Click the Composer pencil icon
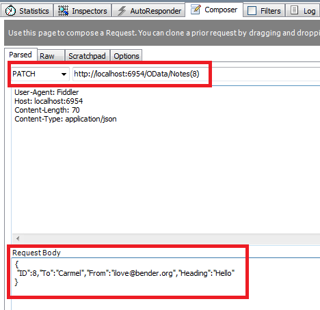 click(x=196, y=10)
